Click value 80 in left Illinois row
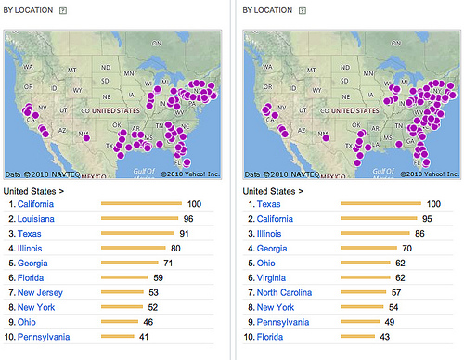Image resolution: width=464 pixels, height=360 pixels. 175,249
